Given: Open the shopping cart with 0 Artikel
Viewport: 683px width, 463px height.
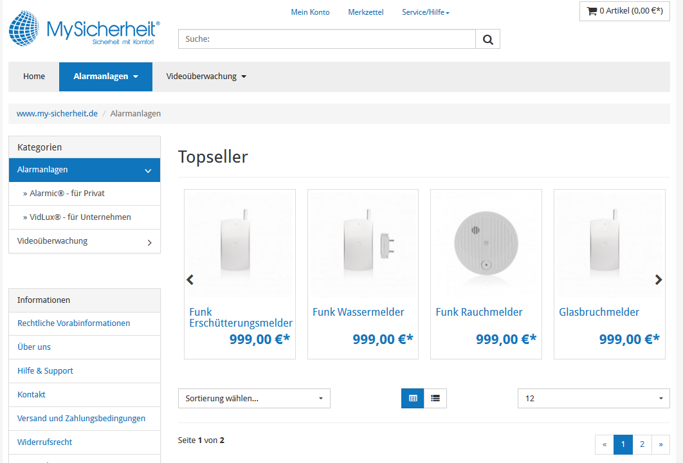Looking at the screenshot, I should click(624, 11).
